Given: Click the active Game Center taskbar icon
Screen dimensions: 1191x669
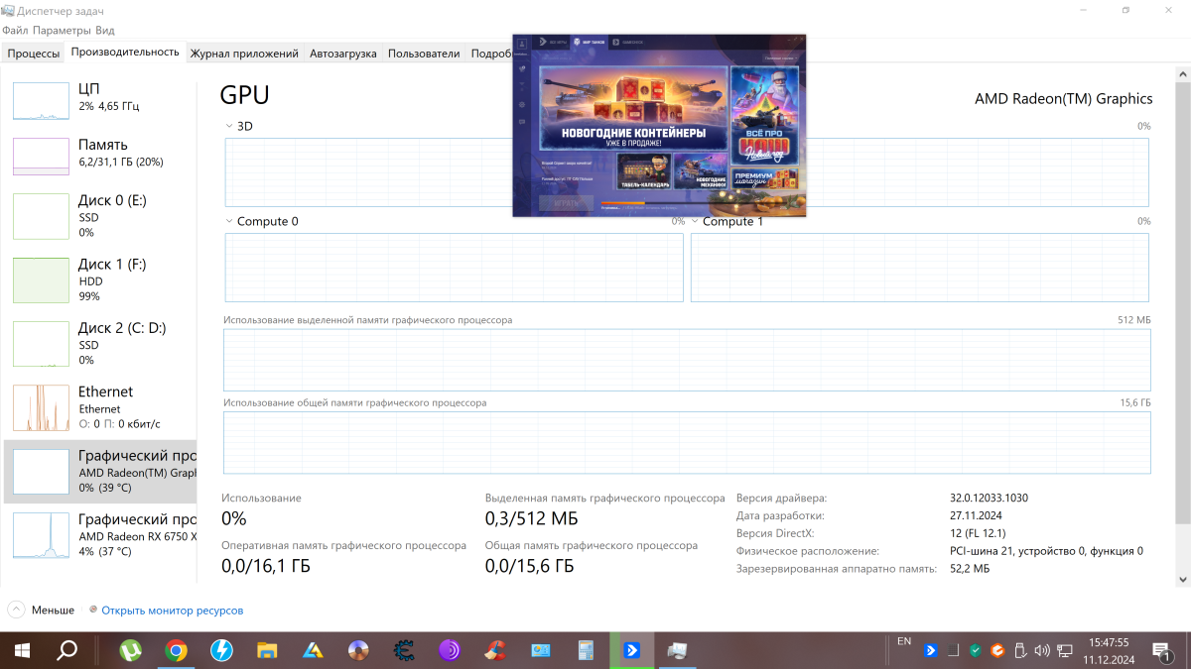Looking at the screenshot, I should tap(632, 651).
